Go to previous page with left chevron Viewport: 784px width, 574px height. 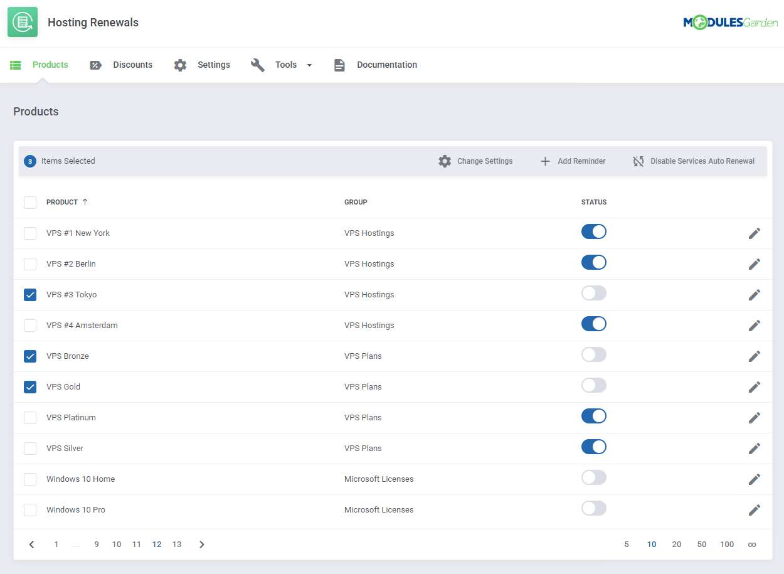click(31, 544)
